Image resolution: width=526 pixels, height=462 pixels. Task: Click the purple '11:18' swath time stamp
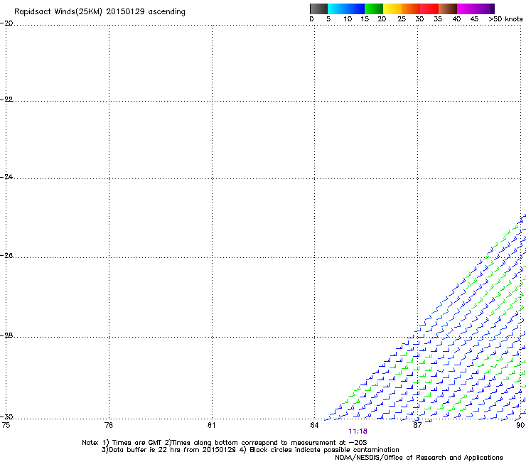tap(358, 431)
